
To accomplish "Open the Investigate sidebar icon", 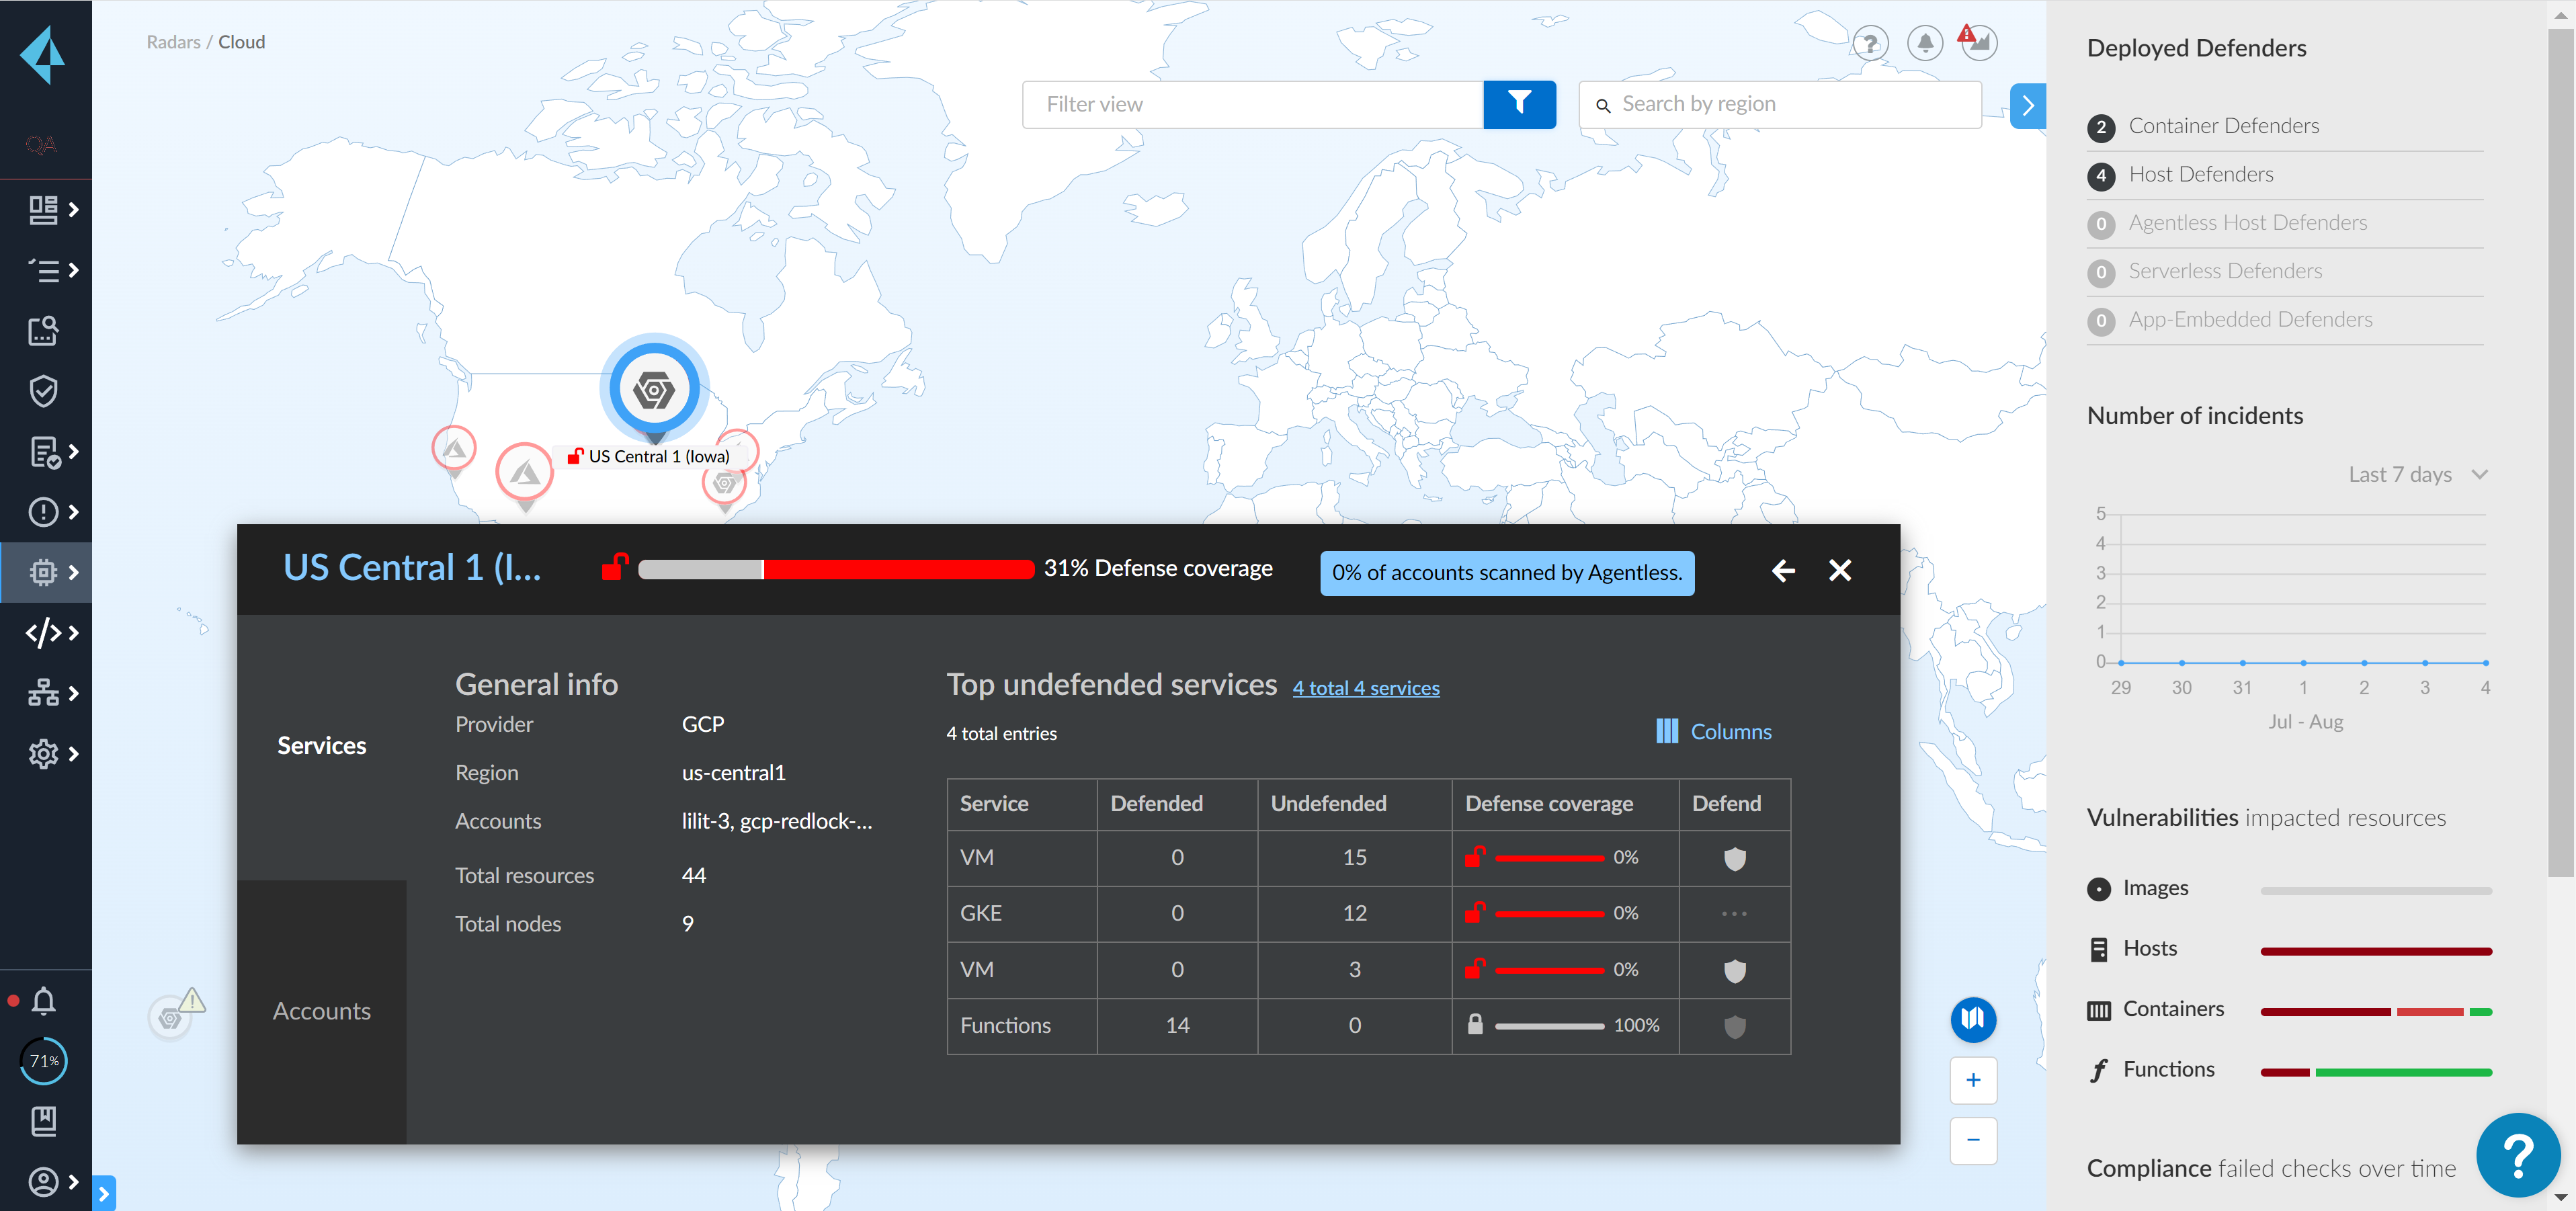I will click(43, 331).
